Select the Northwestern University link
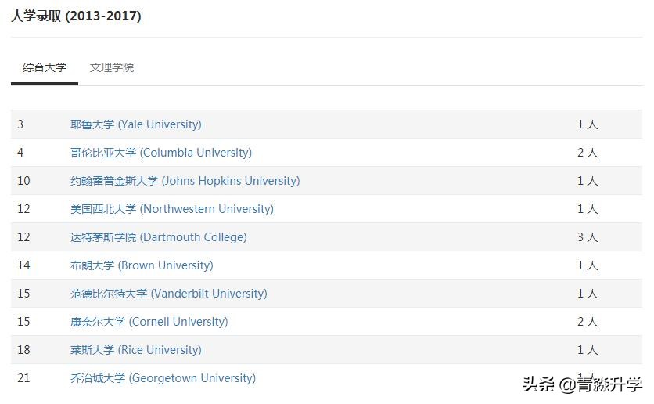Image resolution: width=654 pixels, height=404 pixels. [x=171, y=209]
